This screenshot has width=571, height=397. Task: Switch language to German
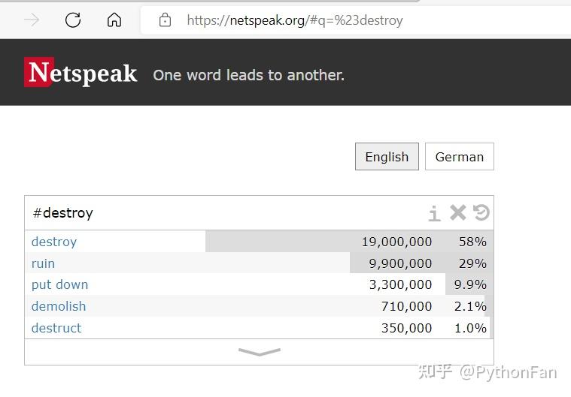pyautogui.click(x=459, y=157)
